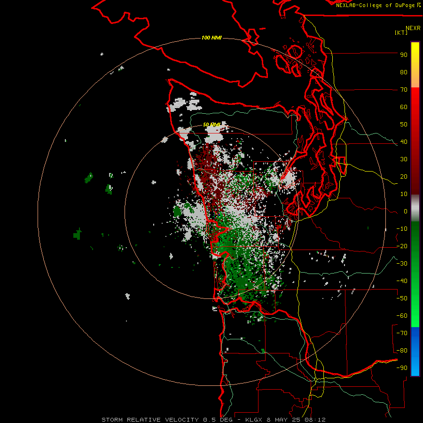Click the -30 value on velocity scale
Image resolution: width=423 pixels, height=423 pixels.
402,264
